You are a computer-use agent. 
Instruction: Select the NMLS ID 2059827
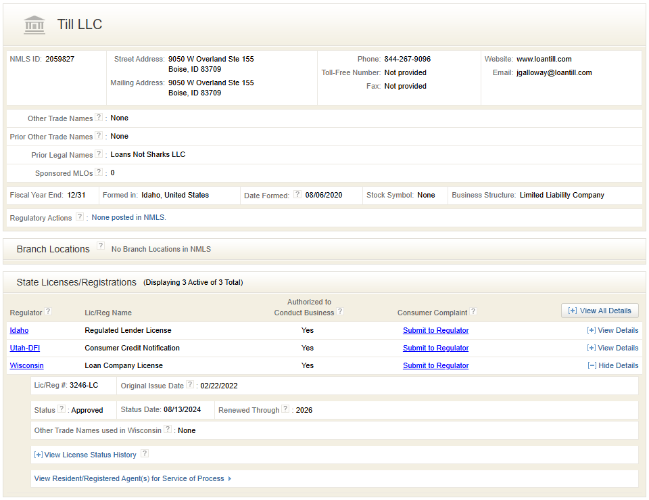[x=60, y=59]
